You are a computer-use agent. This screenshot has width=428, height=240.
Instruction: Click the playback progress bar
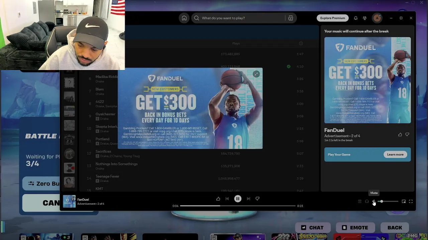pos(237,206)
